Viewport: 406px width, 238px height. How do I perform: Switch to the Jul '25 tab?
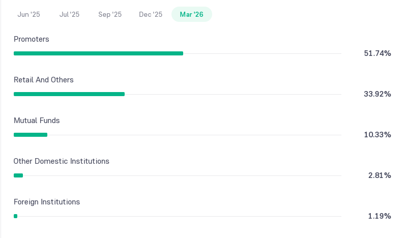(69, 14)
